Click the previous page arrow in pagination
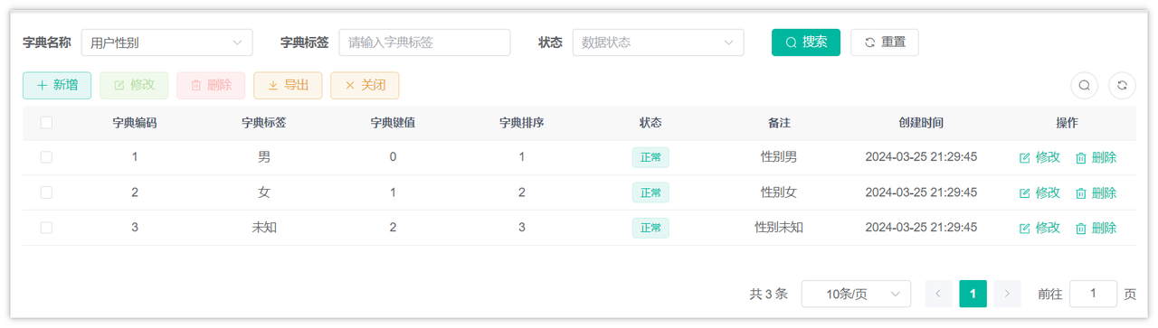Screen dimensions: 1158x328 coord(938,294)
